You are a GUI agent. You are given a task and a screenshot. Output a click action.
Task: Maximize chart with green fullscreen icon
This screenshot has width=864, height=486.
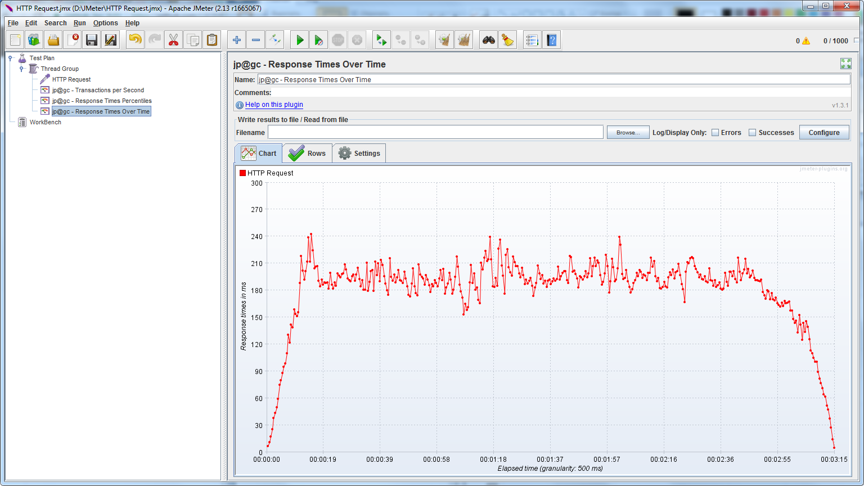pos(845,64)
